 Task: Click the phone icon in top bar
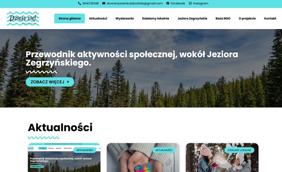(x=80, y=3)
